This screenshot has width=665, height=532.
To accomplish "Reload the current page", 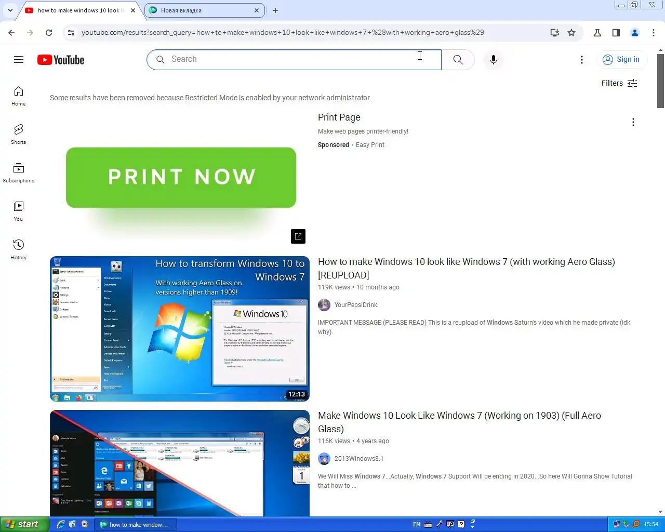I will (x=49, y=32).
